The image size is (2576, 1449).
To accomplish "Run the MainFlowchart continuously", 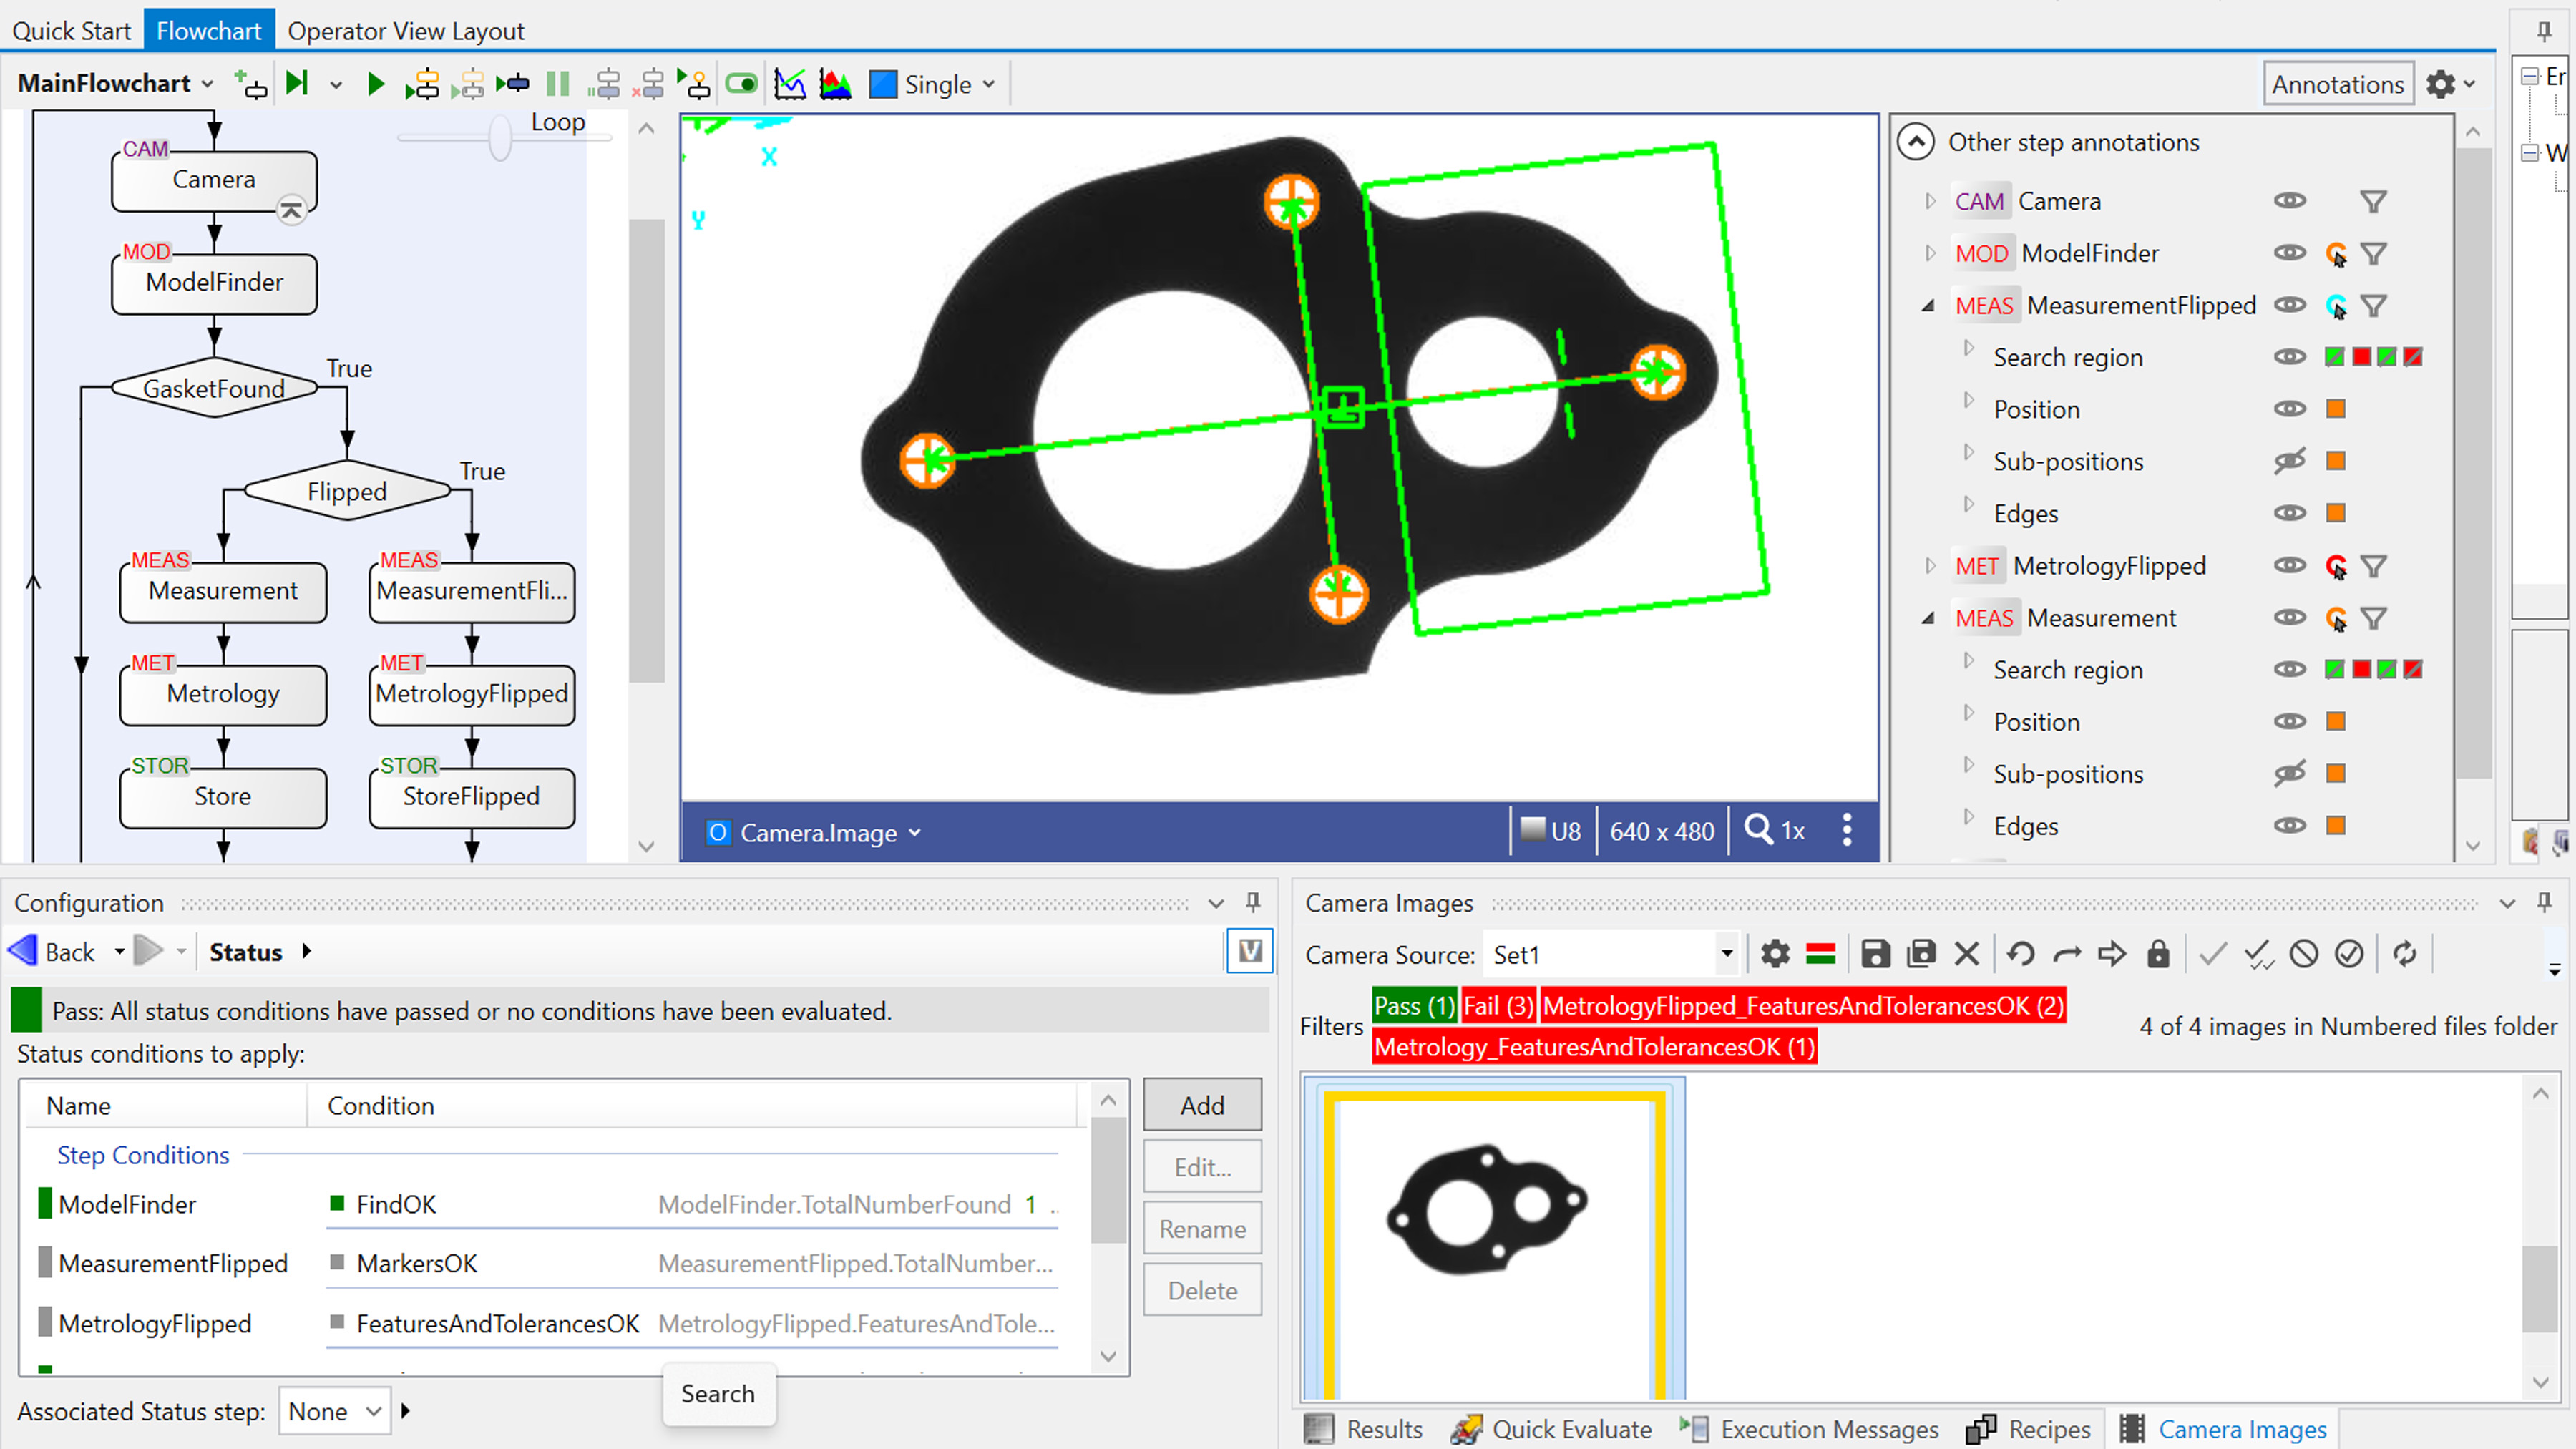I will 375,84.
